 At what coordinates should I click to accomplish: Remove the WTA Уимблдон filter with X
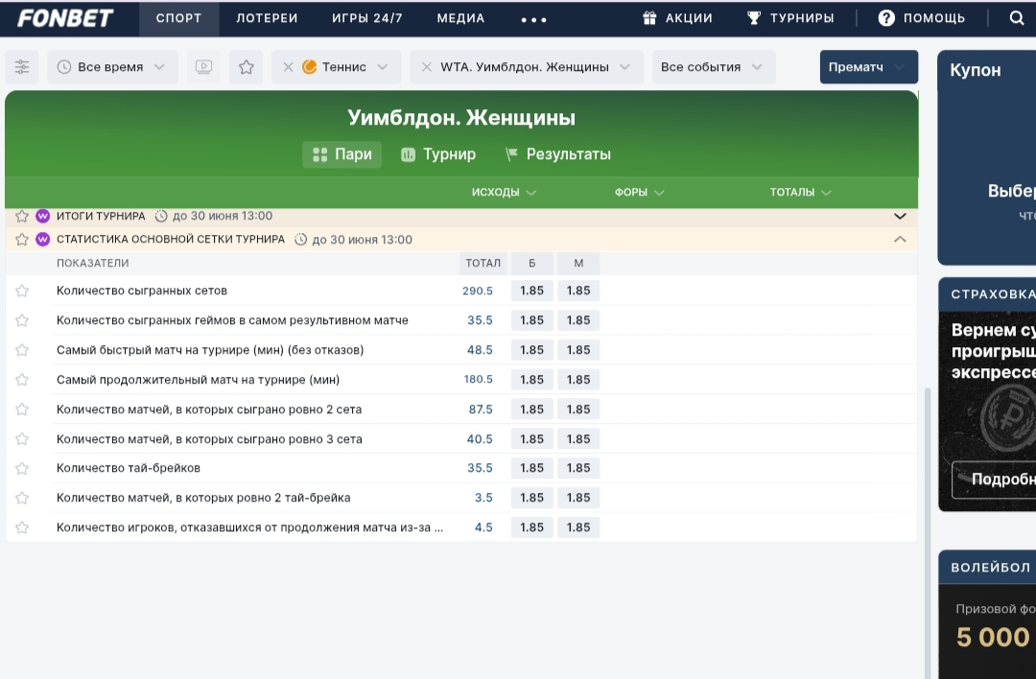click(x=426, y=67)
